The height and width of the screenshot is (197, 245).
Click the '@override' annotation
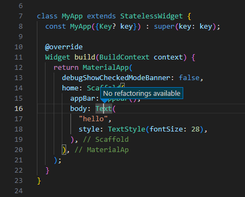click(64, 47)
